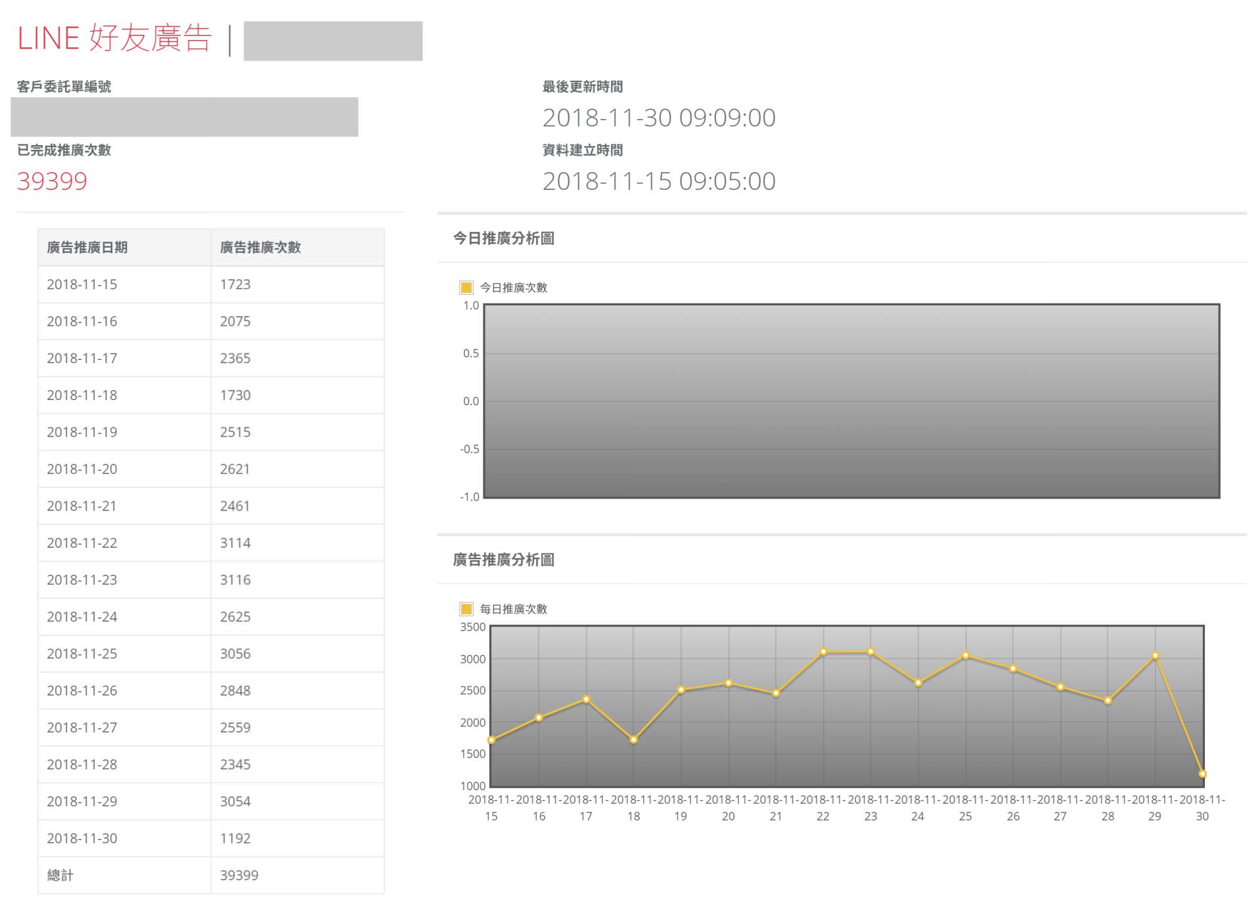Click the 廣告推廣日期 column header
The width and height of the screenshot is (1260, 915).
coord(86,248)
